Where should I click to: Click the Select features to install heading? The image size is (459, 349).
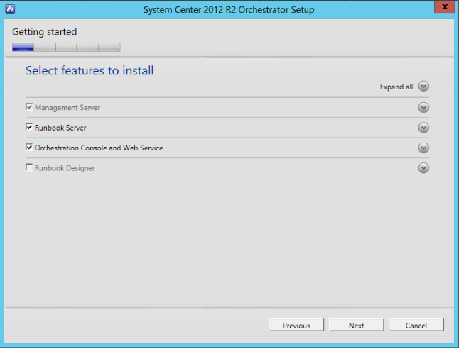[x=90, y=70]
